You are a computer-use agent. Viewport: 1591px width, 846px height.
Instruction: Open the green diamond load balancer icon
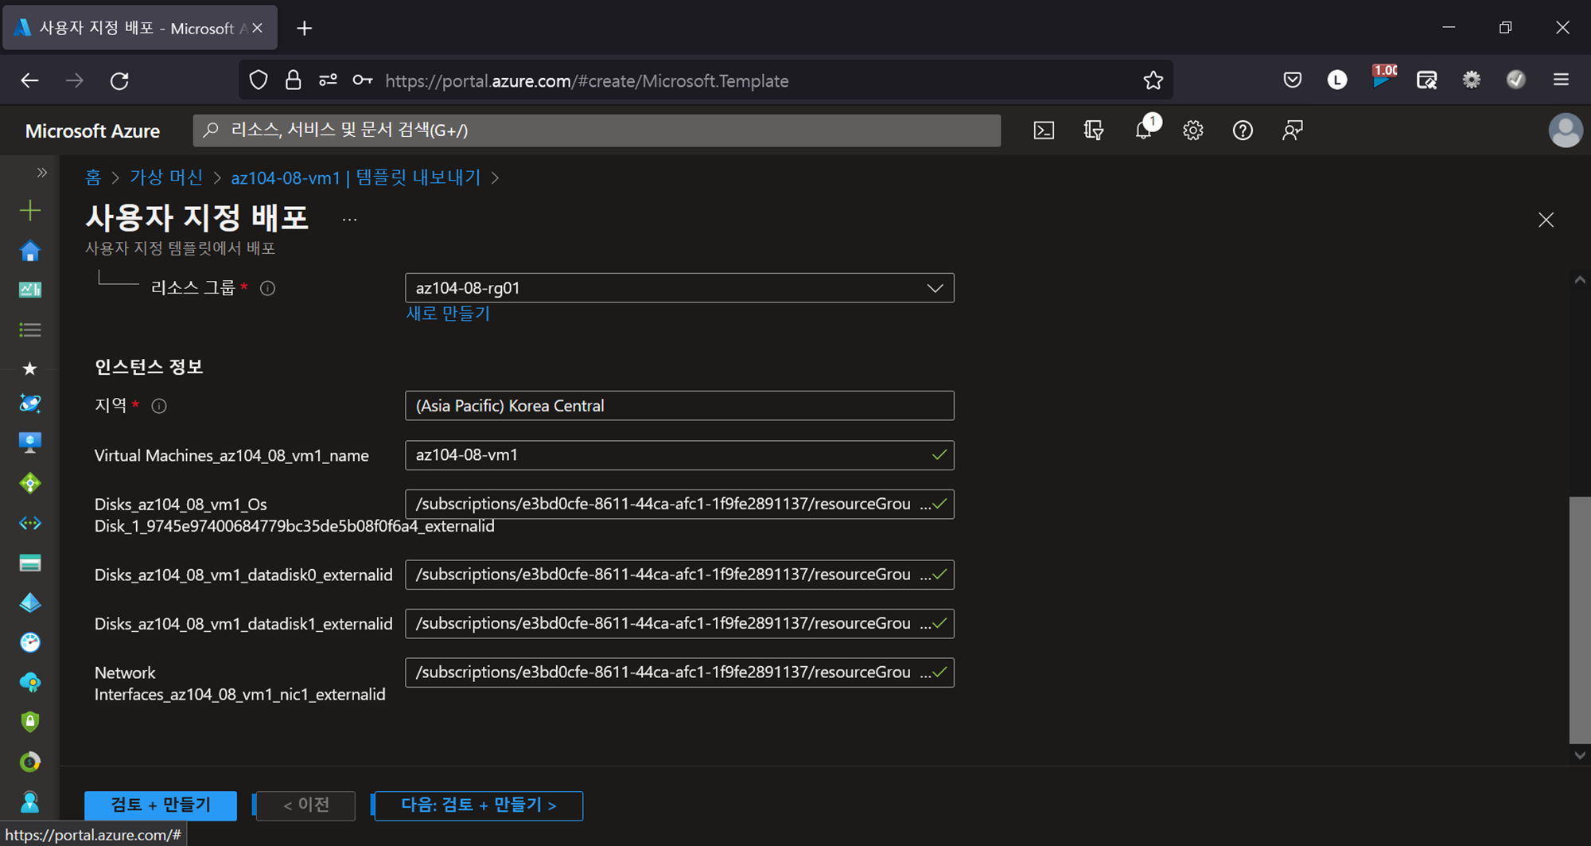coord(30,483)
